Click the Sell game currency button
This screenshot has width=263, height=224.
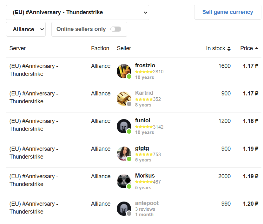click(227, 12)
